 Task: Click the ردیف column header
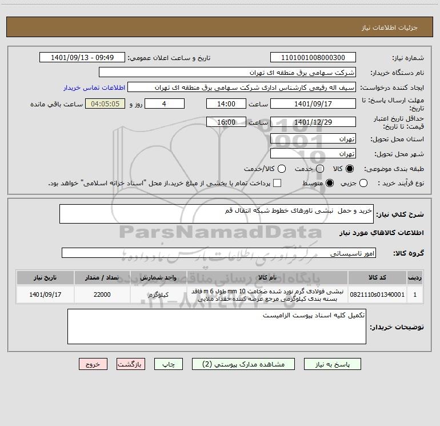click(x=415, y=278)
